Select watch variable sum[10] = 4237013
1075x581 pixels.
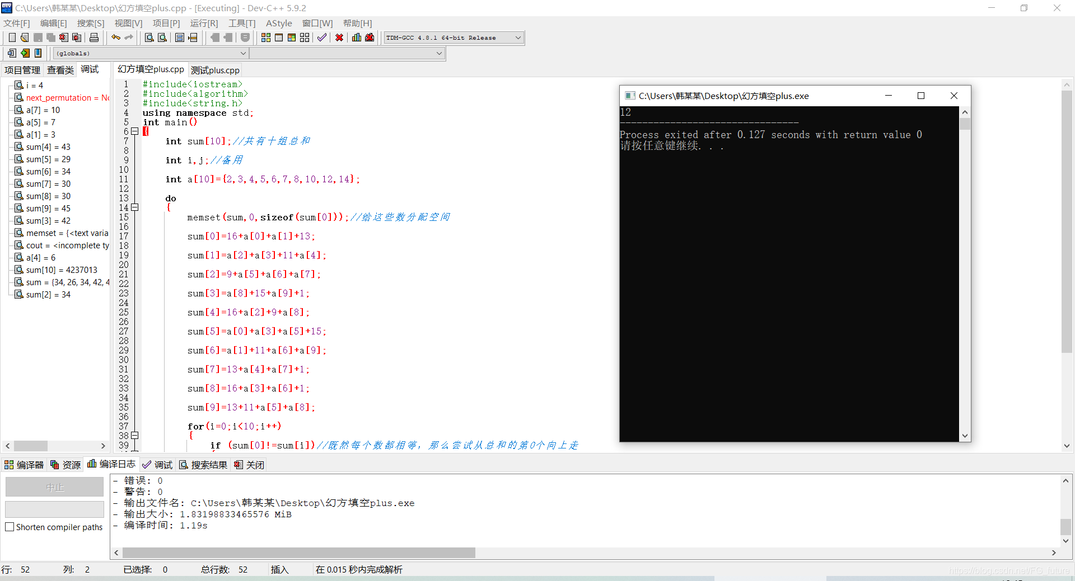pos(62,270)
